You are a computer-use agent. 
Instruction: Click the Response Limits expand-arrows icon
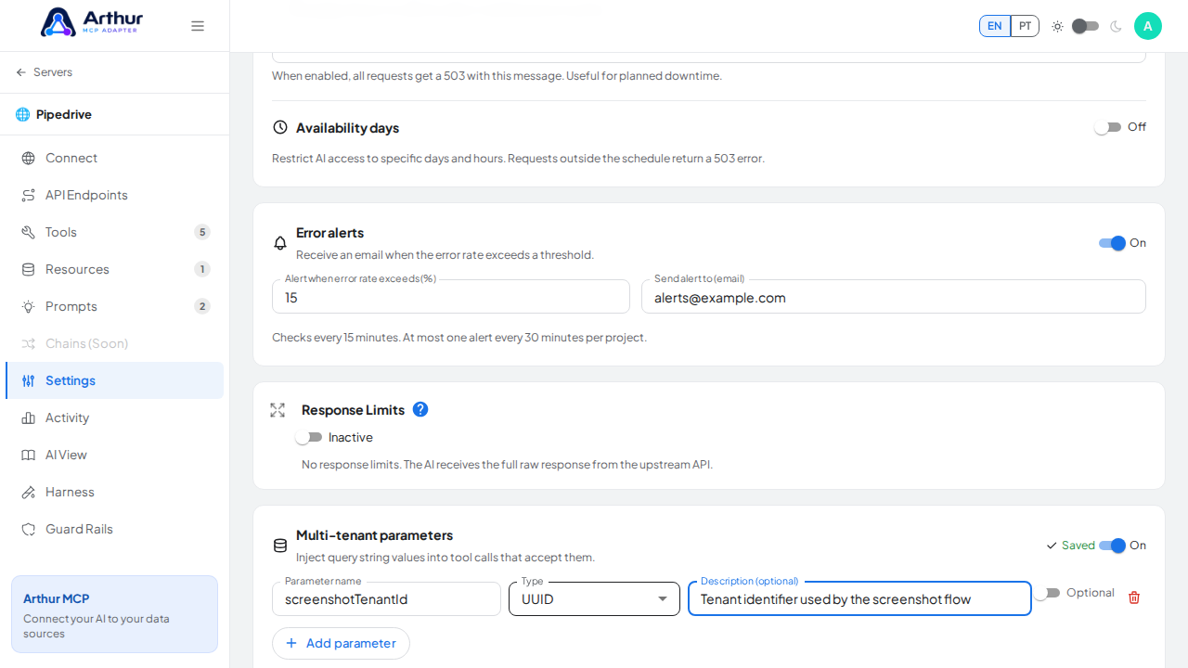278,409
